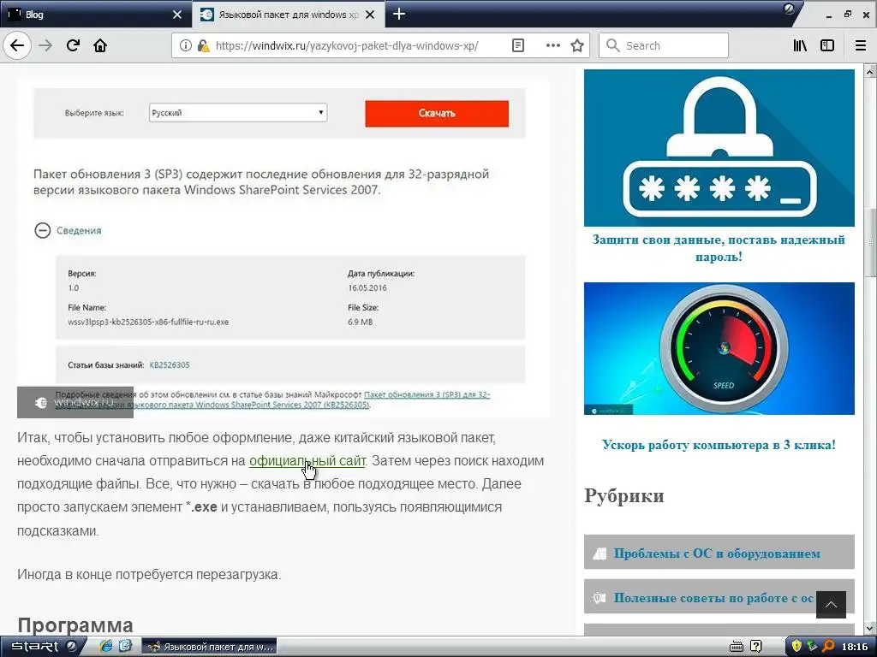Click the 18:16 system clock
This screenshot has height=657, width=877.
tap(855, 647)
